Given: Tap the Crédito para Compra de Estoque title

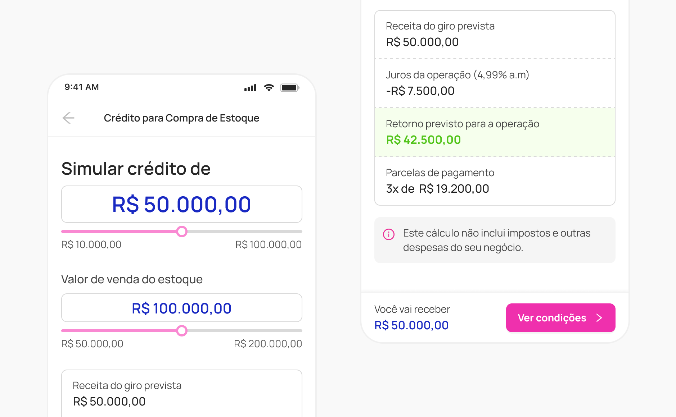Looking at the screenshot, I should point(181,118).
